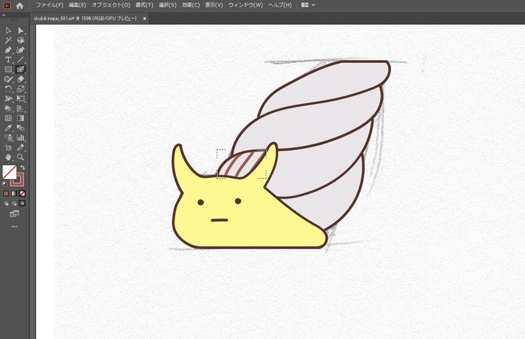Screen dimensions: 525x339
Task: Apply solid Color mode swatch
Action: tap(6, 193)
